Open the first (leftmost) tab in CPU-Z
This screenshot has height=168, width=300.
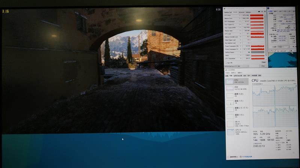[x=270, y=11]
